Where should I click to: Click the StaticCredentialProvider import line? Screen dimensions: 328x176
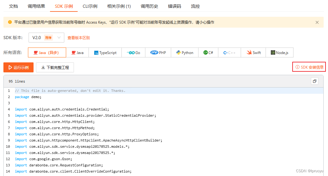click(85, 115)
